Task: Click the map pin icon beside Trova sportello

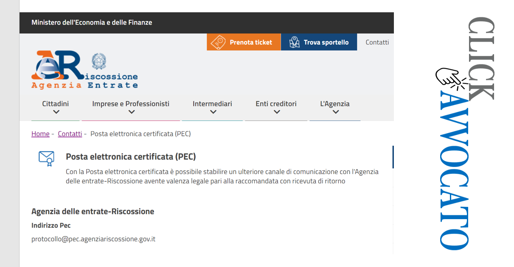Action: coord(294,42)
